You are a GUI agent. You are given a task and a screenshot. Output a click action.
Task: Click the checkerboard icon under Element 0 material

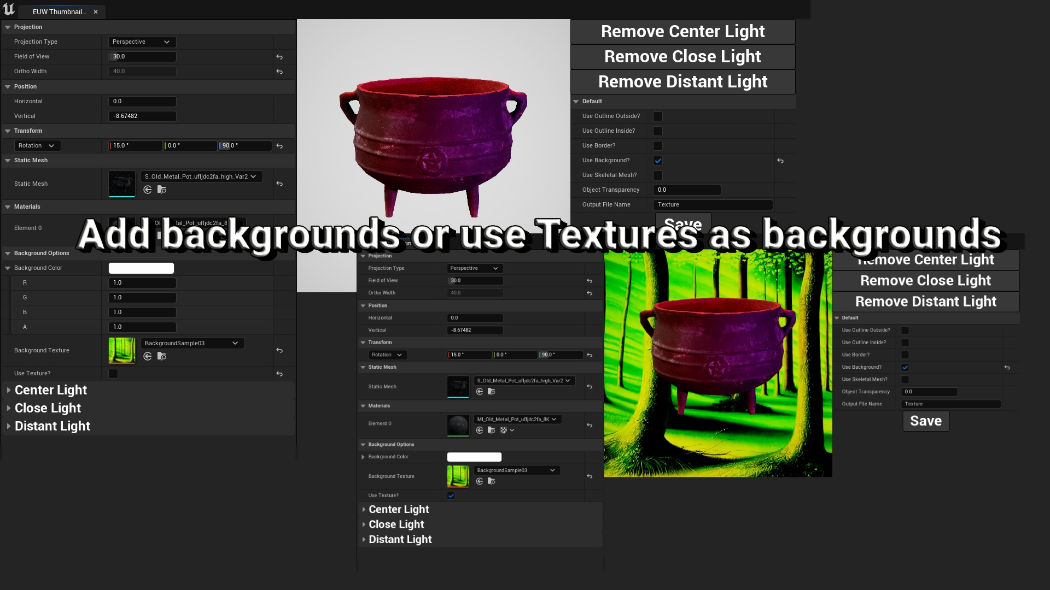[x=503, y=430]
